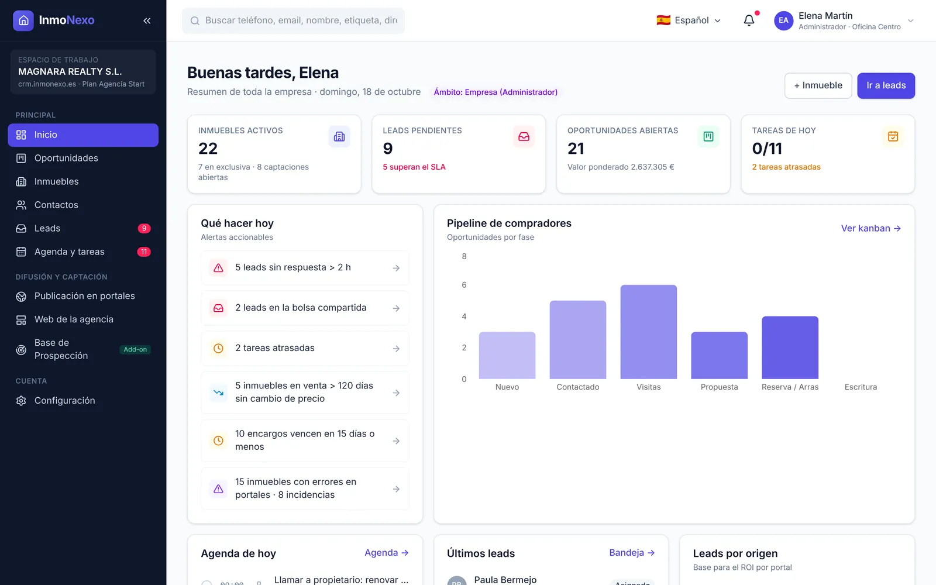Click the Visitas bar in pipeline chart
936x585 pixels.
[x=648, y=332]
